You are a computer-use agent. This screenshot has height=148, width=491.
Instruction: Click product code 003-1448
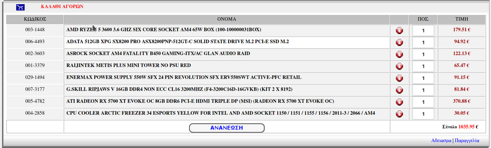point(35,30)
